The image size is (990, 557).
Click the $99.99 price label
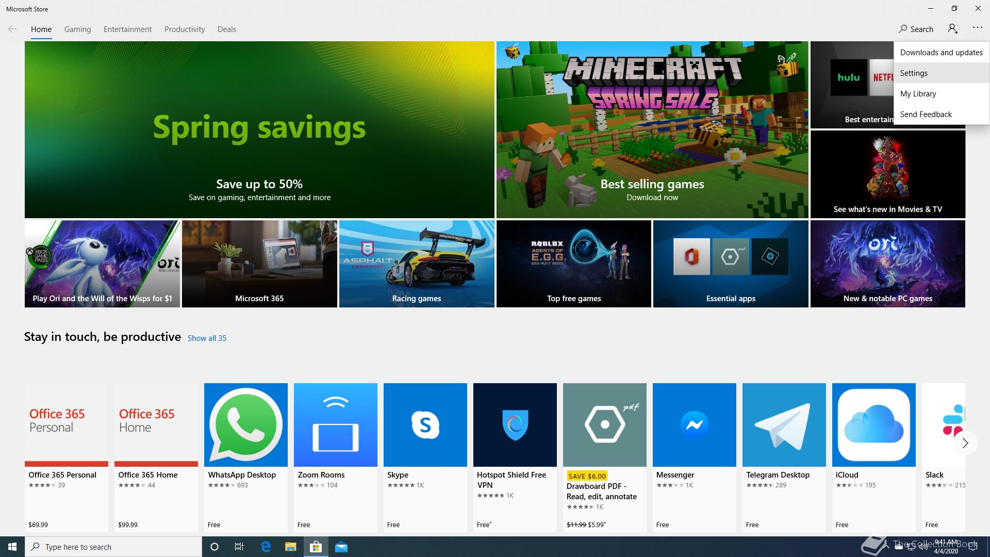coord(128,525)
